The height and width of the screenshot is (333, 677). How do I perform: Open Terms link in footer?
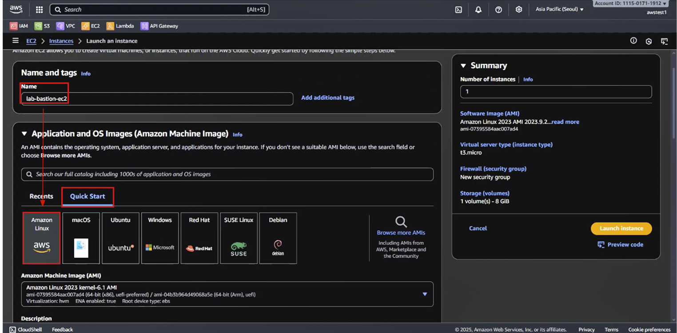point(611,329)
